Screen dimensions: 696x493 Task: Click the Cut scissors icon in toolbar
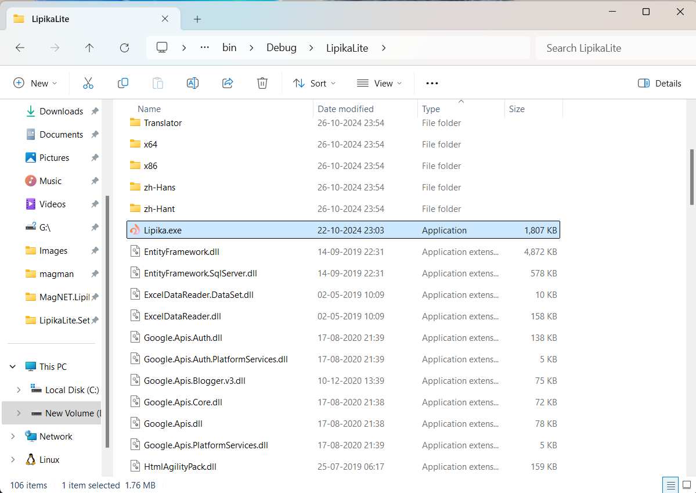pos(88,83)
